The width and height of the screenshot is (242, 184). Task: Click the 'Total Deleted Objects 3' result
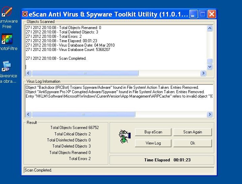[72, 146]
